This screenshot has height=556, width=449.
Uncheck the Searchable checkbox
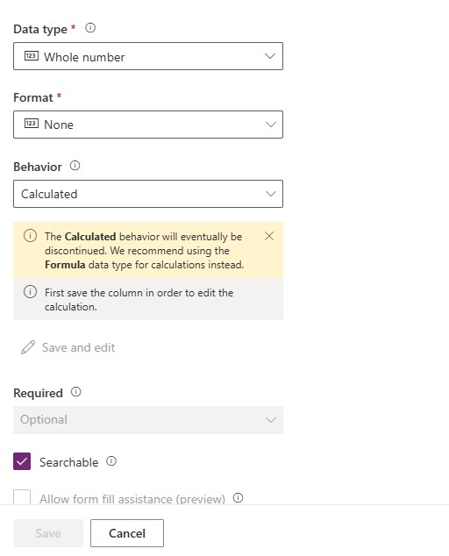(x=22, y=461)
